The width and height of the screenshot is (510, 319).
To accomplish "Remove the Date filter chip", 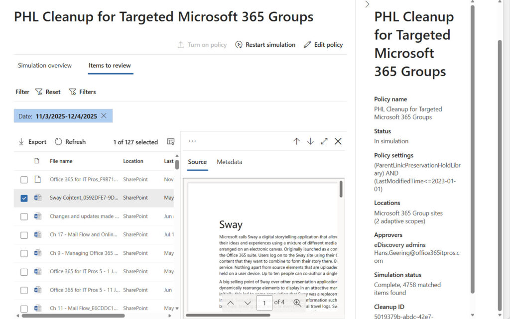I will (104, 116).
